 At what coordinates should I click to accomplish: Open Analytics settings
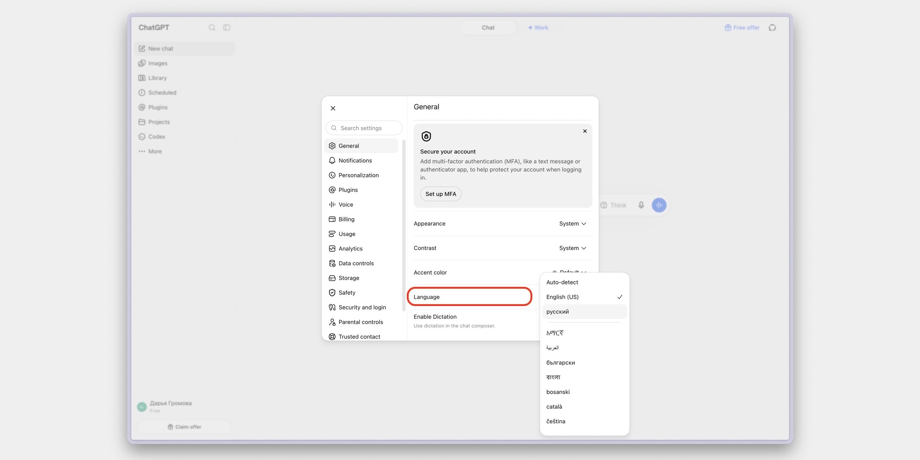pyautogui.click(x=361, y=249)
